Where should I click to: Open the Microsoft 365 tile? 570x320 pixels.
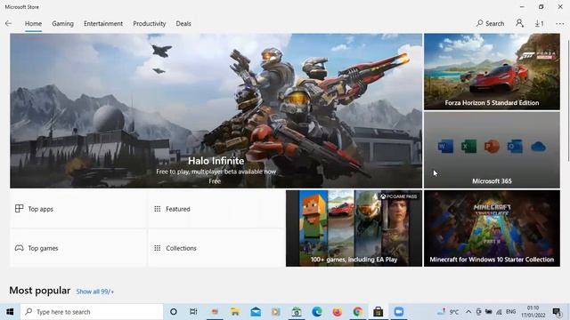coord(492,150)
